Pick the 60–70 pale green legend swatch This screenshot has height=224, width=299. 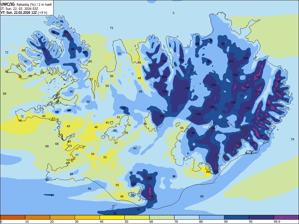[162, 217]
